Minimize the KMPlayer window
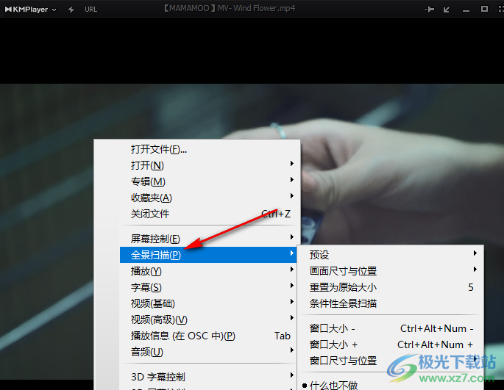504x390 pixels. point(466,10)
